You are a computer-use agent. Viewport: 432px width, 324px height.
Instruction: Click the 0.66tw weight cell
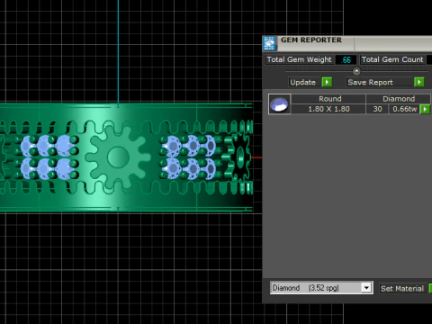tap(404, 109)
